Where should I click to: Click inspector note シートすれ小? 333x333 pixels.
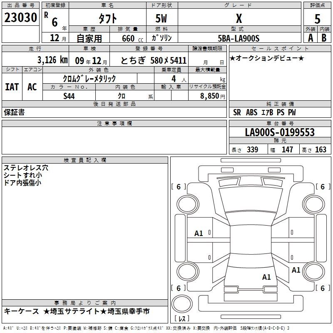point(23,175)
